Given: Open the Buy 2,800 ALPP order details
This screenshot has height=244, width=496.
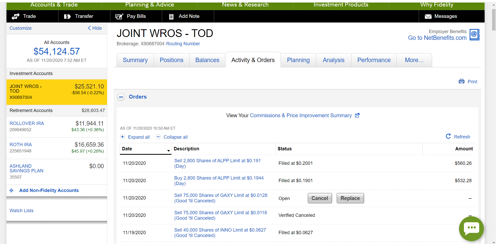Looking at the screenshot, I should [x=219, y=181].
